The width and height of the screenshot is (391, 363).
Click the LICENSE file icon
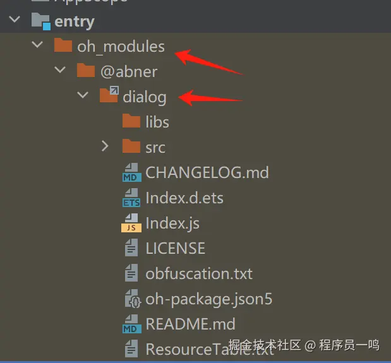(x=131, y=247)
